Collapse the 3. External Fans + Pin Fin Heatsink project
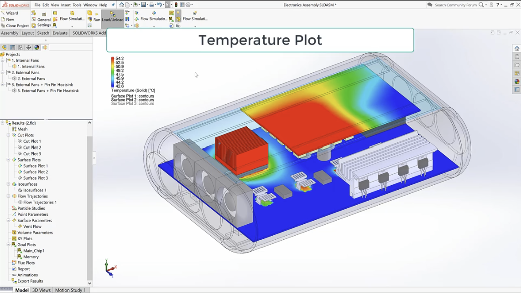 (x=3, y=85)
